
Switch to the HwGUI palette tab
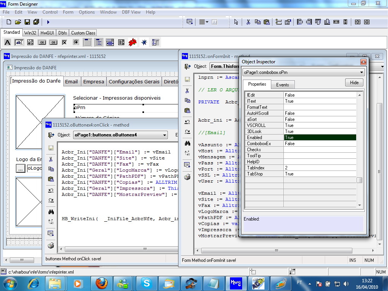pos(47,33)
